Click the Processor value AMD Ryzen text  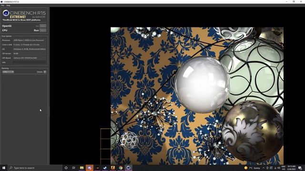click(29, 40)
